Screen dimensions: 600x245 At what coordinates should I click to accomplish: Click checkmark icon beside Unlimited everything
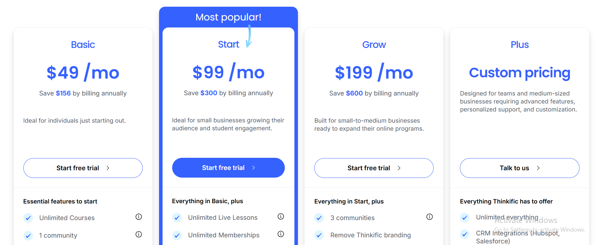[x=465, y=218]
